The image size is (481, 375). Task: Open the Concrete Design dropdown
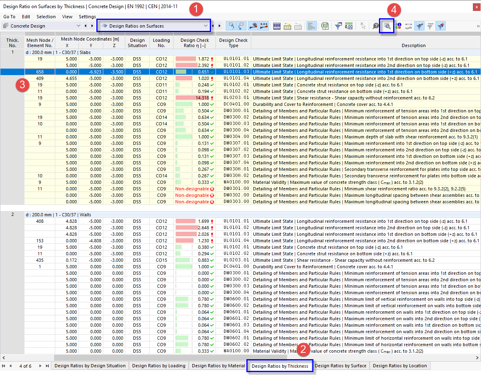pos(41,26)
